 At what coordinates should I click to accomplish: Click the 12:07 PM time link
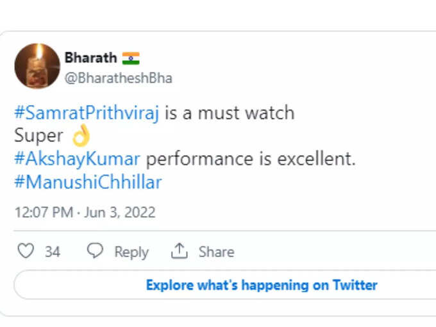click(44, 212)
